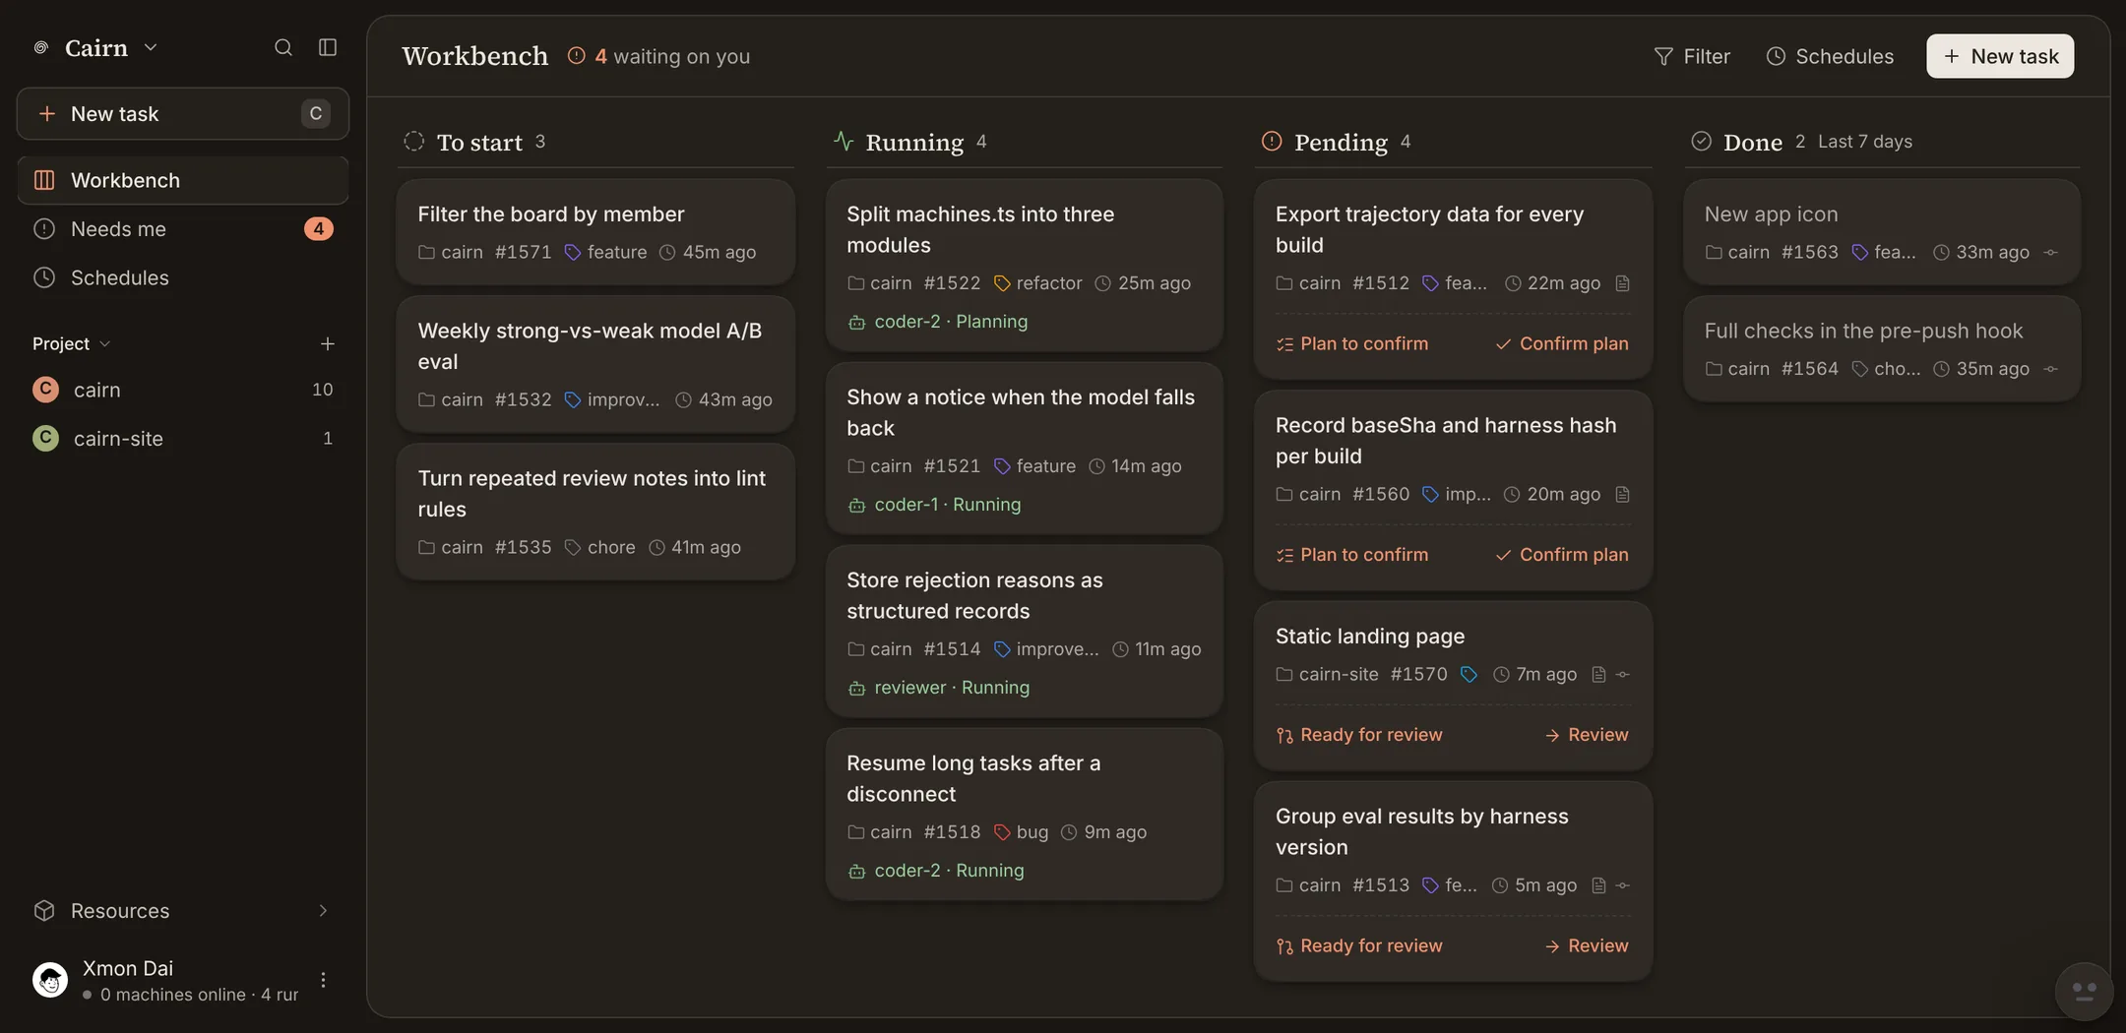Click the document icon on task #1560
The width and height of the screenshot is (2126, 1033).
coord(1623,494)
